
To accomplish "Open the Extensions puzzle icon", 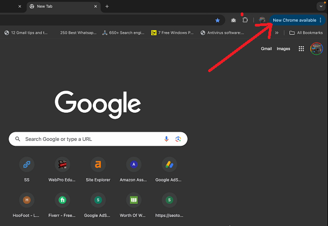I will point(245,20).
